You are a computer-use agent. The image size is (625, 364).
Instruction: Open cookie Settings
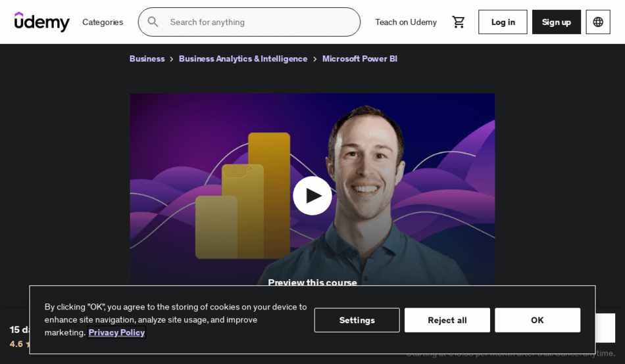[x=357, y=320]
